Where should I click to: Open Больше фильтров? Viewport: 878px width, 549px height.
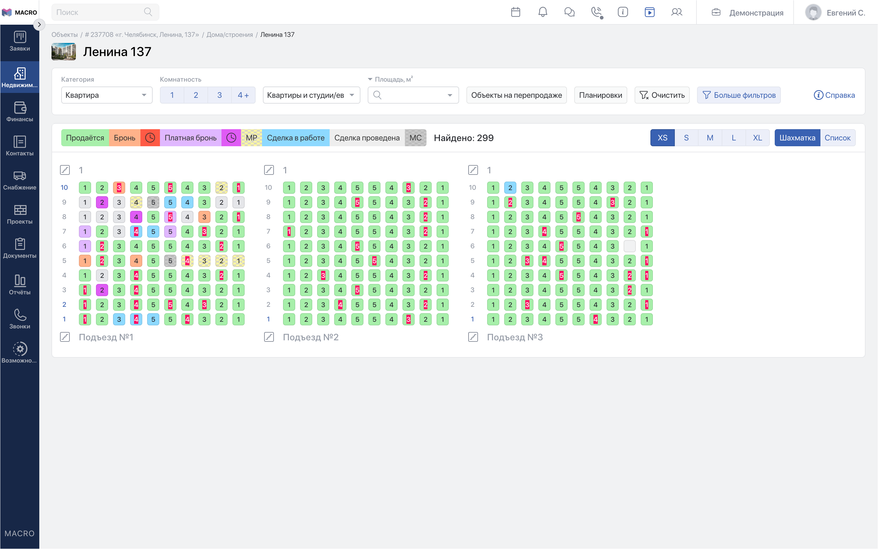click(738, 95)
